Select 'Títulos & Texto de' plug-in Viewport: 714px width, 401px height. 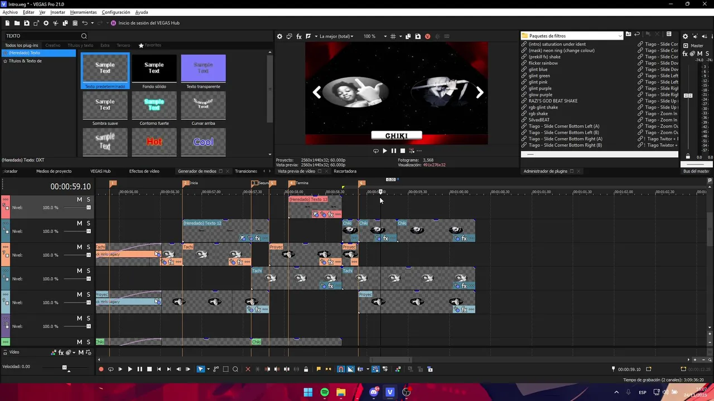point(25,61)
